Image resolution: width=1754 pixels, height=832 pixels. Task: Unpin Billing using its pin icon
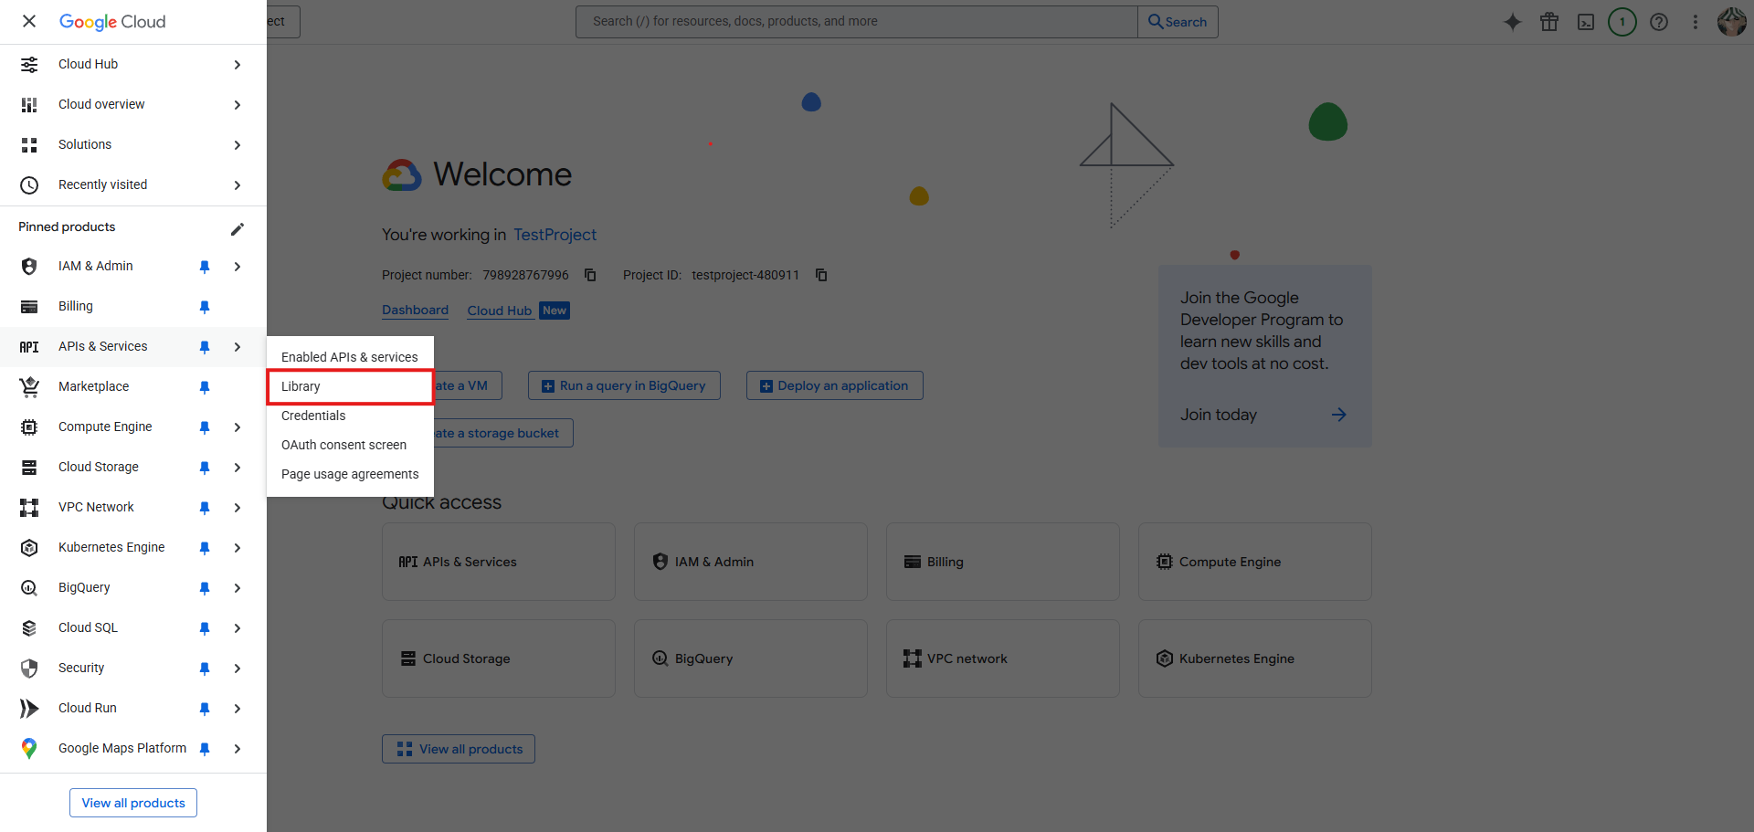point(205,307)
